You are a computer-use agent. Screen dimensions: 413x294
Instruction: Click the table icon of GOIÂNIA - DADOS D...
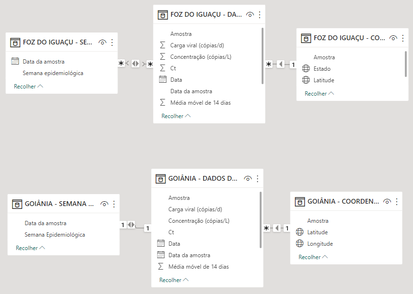(x=161, y=179)
